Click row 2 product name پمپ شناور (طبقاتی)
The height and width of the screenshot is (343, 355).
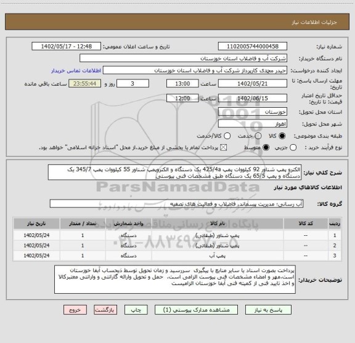coord(218,246)
